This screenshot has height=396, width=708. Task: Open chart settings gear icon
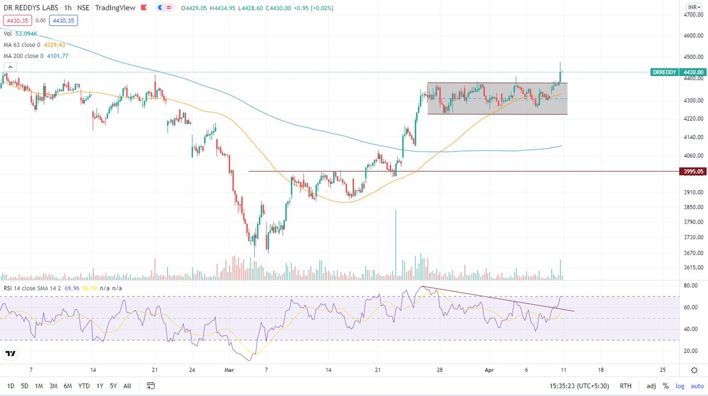click(x=694, y=369)
